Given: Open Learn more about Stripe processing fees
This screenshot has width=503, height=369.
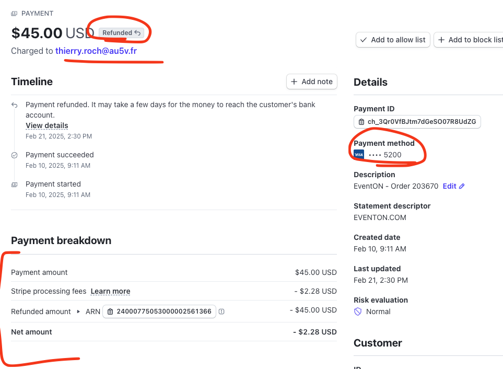Looking at the screenshot, I should (110, 291).
